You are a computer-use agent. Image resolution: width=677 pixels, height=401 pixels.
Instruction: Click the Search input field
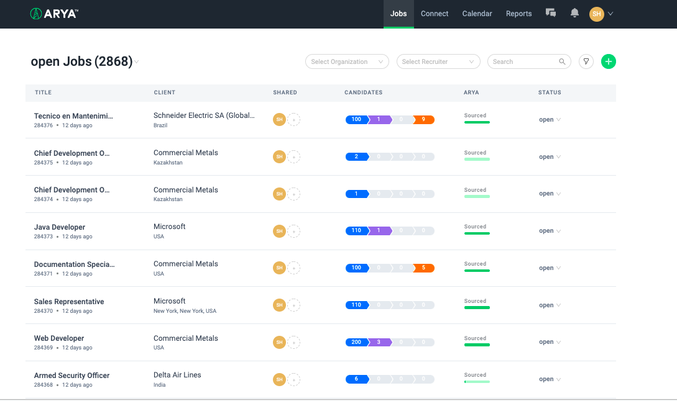[x=529, y=61]
